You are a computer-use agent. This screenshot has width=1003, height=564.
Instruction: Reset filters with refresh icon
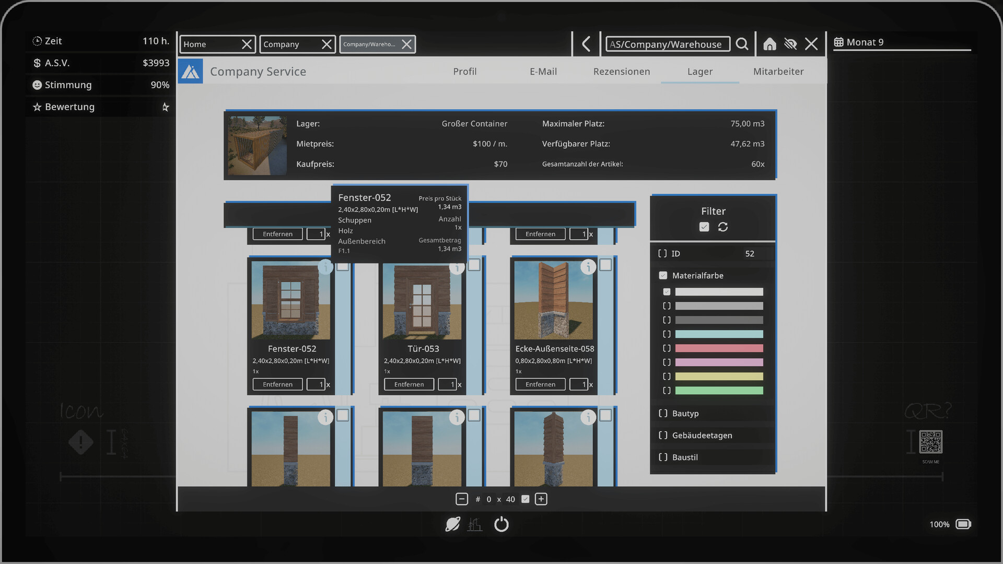tap(723, 227)
